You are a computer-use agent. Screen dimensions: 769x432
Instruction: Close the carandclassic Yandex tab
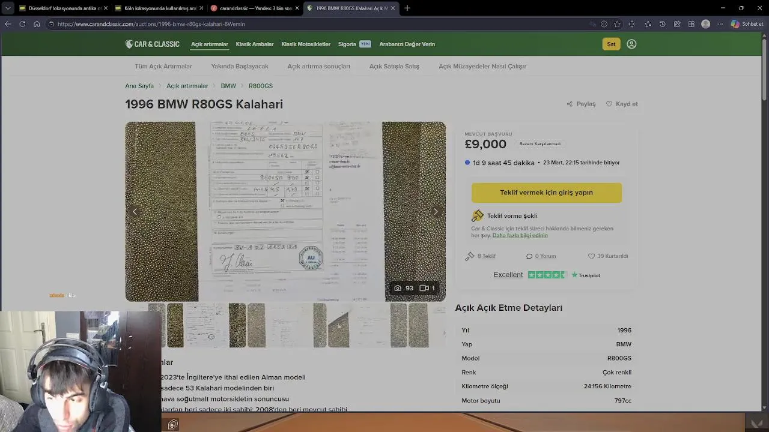[x=297, y=8]
